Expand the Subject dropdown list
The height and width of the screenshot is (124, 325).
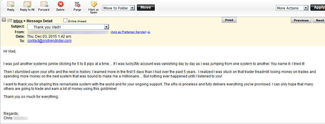[x=107, y=27]
